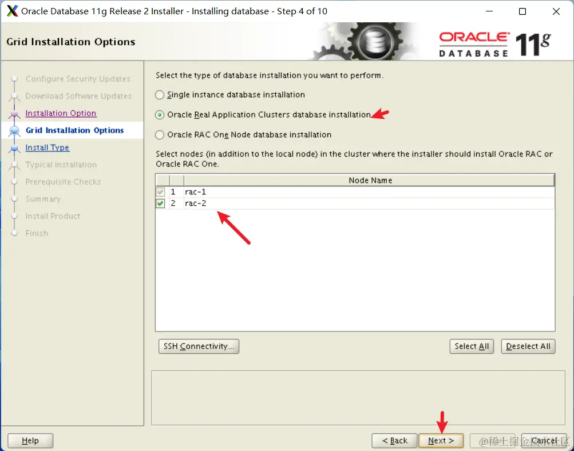This screenshot has width=574, height=451.
Task: Click the Typical Installation step
Action: click(x=61, y=165)
